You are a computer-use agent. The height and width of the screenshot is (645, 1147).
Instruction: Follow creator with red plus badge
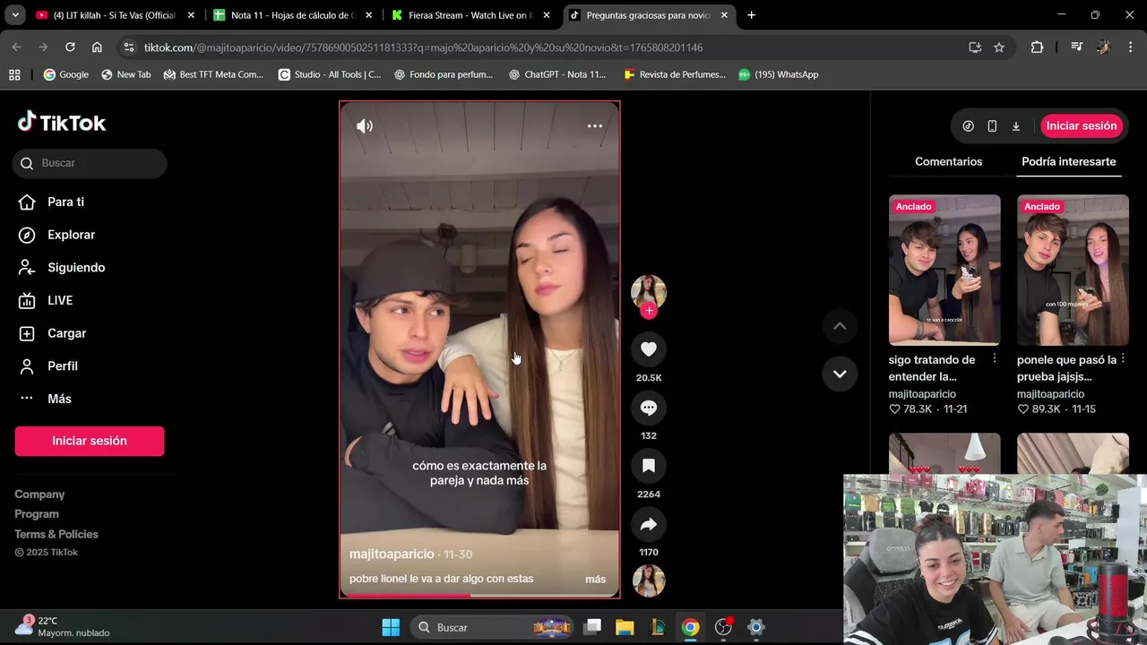click(649, 311)
